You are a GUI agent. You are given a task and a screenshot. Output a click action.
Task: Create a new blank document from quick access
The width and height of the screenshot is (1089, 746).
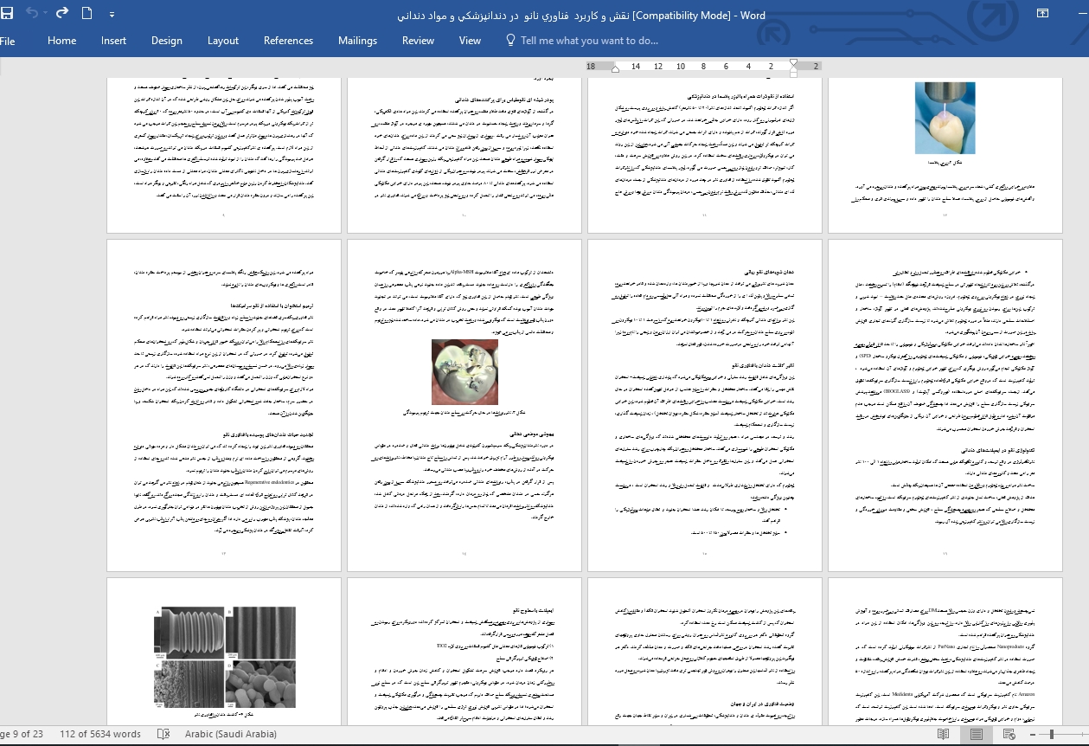(86, 13)
